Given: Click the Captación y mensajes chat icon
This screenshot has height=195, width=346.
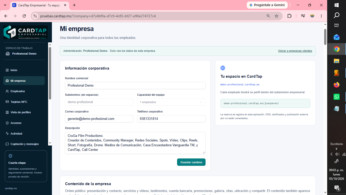Looking at the screenshot, I should tap(7, 144).
